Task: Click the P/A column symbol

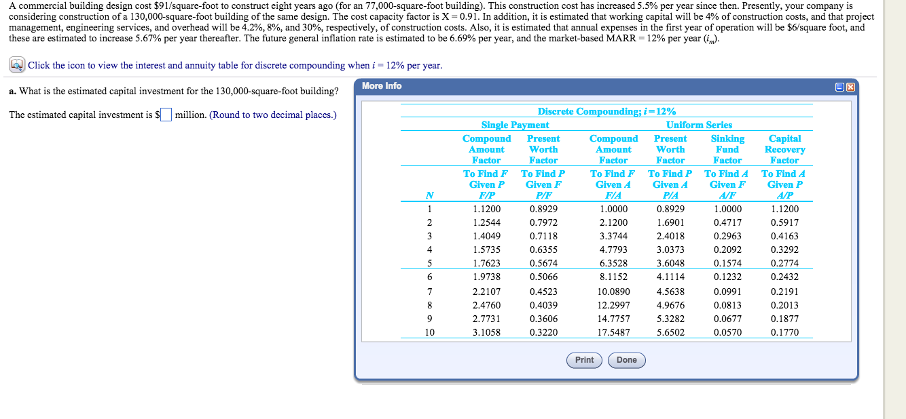Action: 670,196
